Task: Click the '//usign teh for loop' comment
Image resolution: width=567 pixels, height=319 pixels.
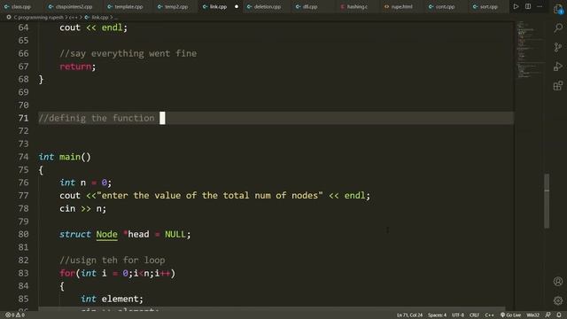Action: coord(113,260)
